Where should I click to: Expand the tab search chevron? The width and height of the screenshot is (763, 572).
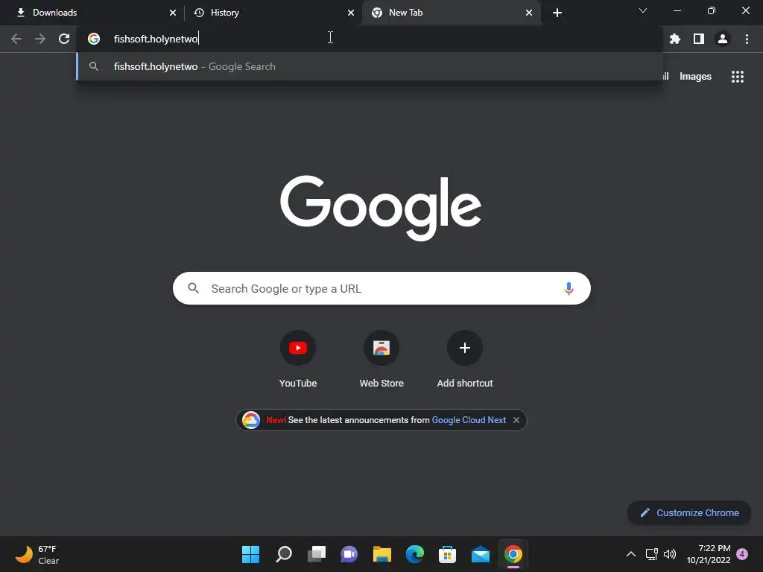(x=643, y=10)
